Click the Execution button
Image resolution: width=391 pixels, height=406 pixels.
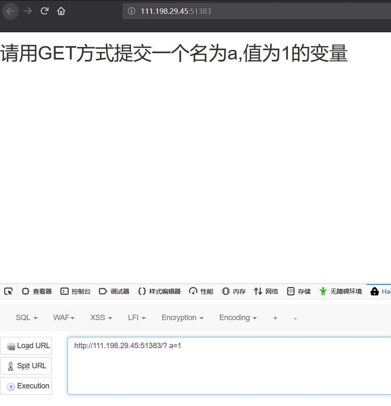click(26, 386)
